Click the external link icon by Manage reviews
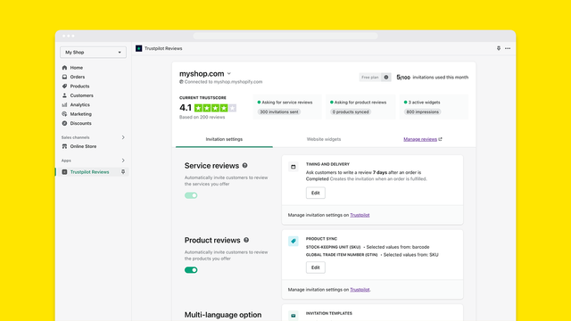The width and height of the screenshot is (571, 321). click(x=440, y=139)
